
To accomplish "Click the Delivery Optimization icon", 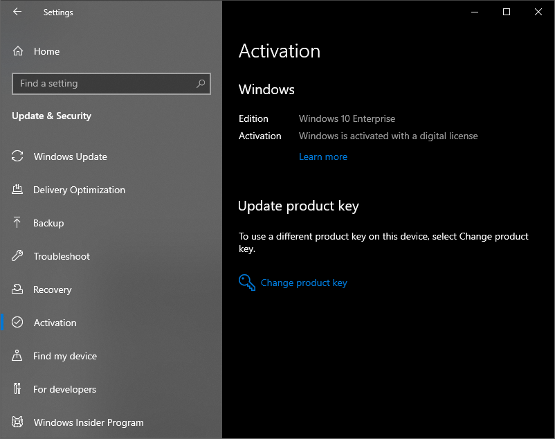I will [x=17, y=190].
